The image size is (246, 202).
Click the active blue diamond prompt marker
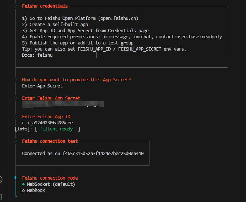pyautogui.click(x=16, y=178)
